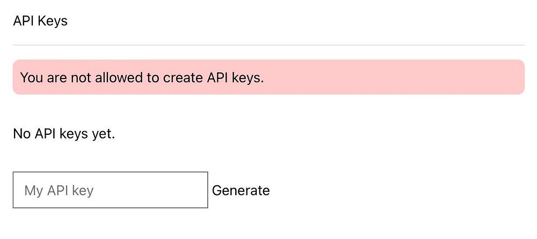
Task: Click the API Keys heading
Action: (x=40, y=21)
